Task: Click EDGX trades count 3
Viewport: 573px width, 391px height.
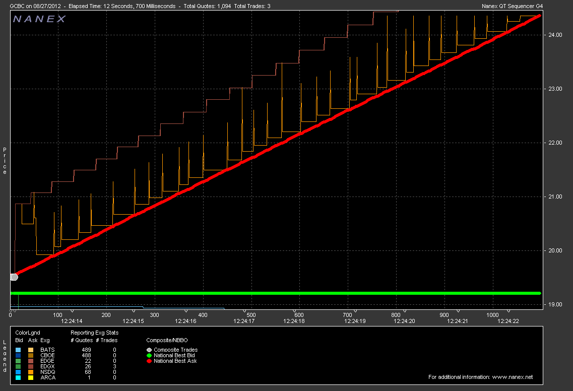Action: tap(115, 366)
